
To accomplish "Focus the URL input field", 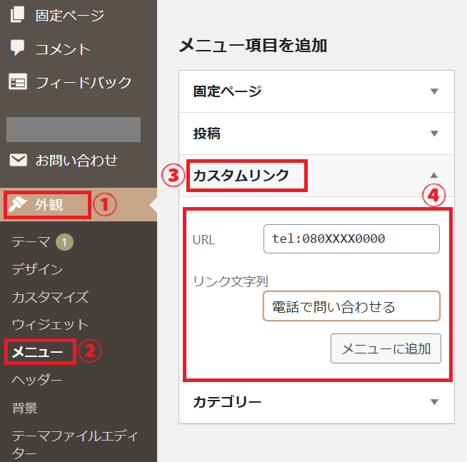I will [351, 239].
